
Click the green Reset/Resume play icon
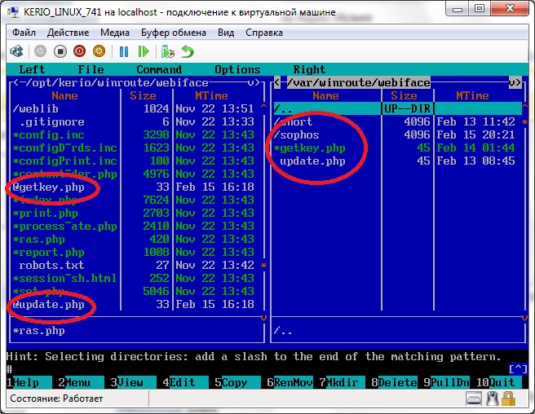(x=143, y=51)
